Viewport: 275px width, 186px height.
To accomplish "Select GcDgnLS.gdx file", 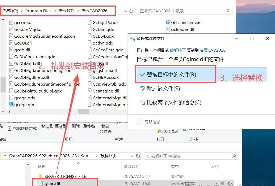I will [x=103, y=22].
